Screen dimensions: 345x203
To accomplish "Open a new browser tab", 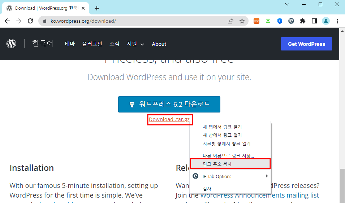I will 96,8.
